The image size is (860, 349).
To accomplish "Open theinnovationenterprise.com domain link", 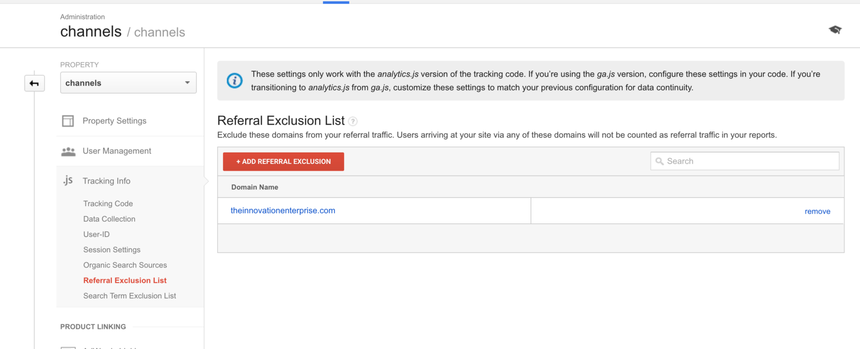I will pyautogui.click(x=283, y=210).
